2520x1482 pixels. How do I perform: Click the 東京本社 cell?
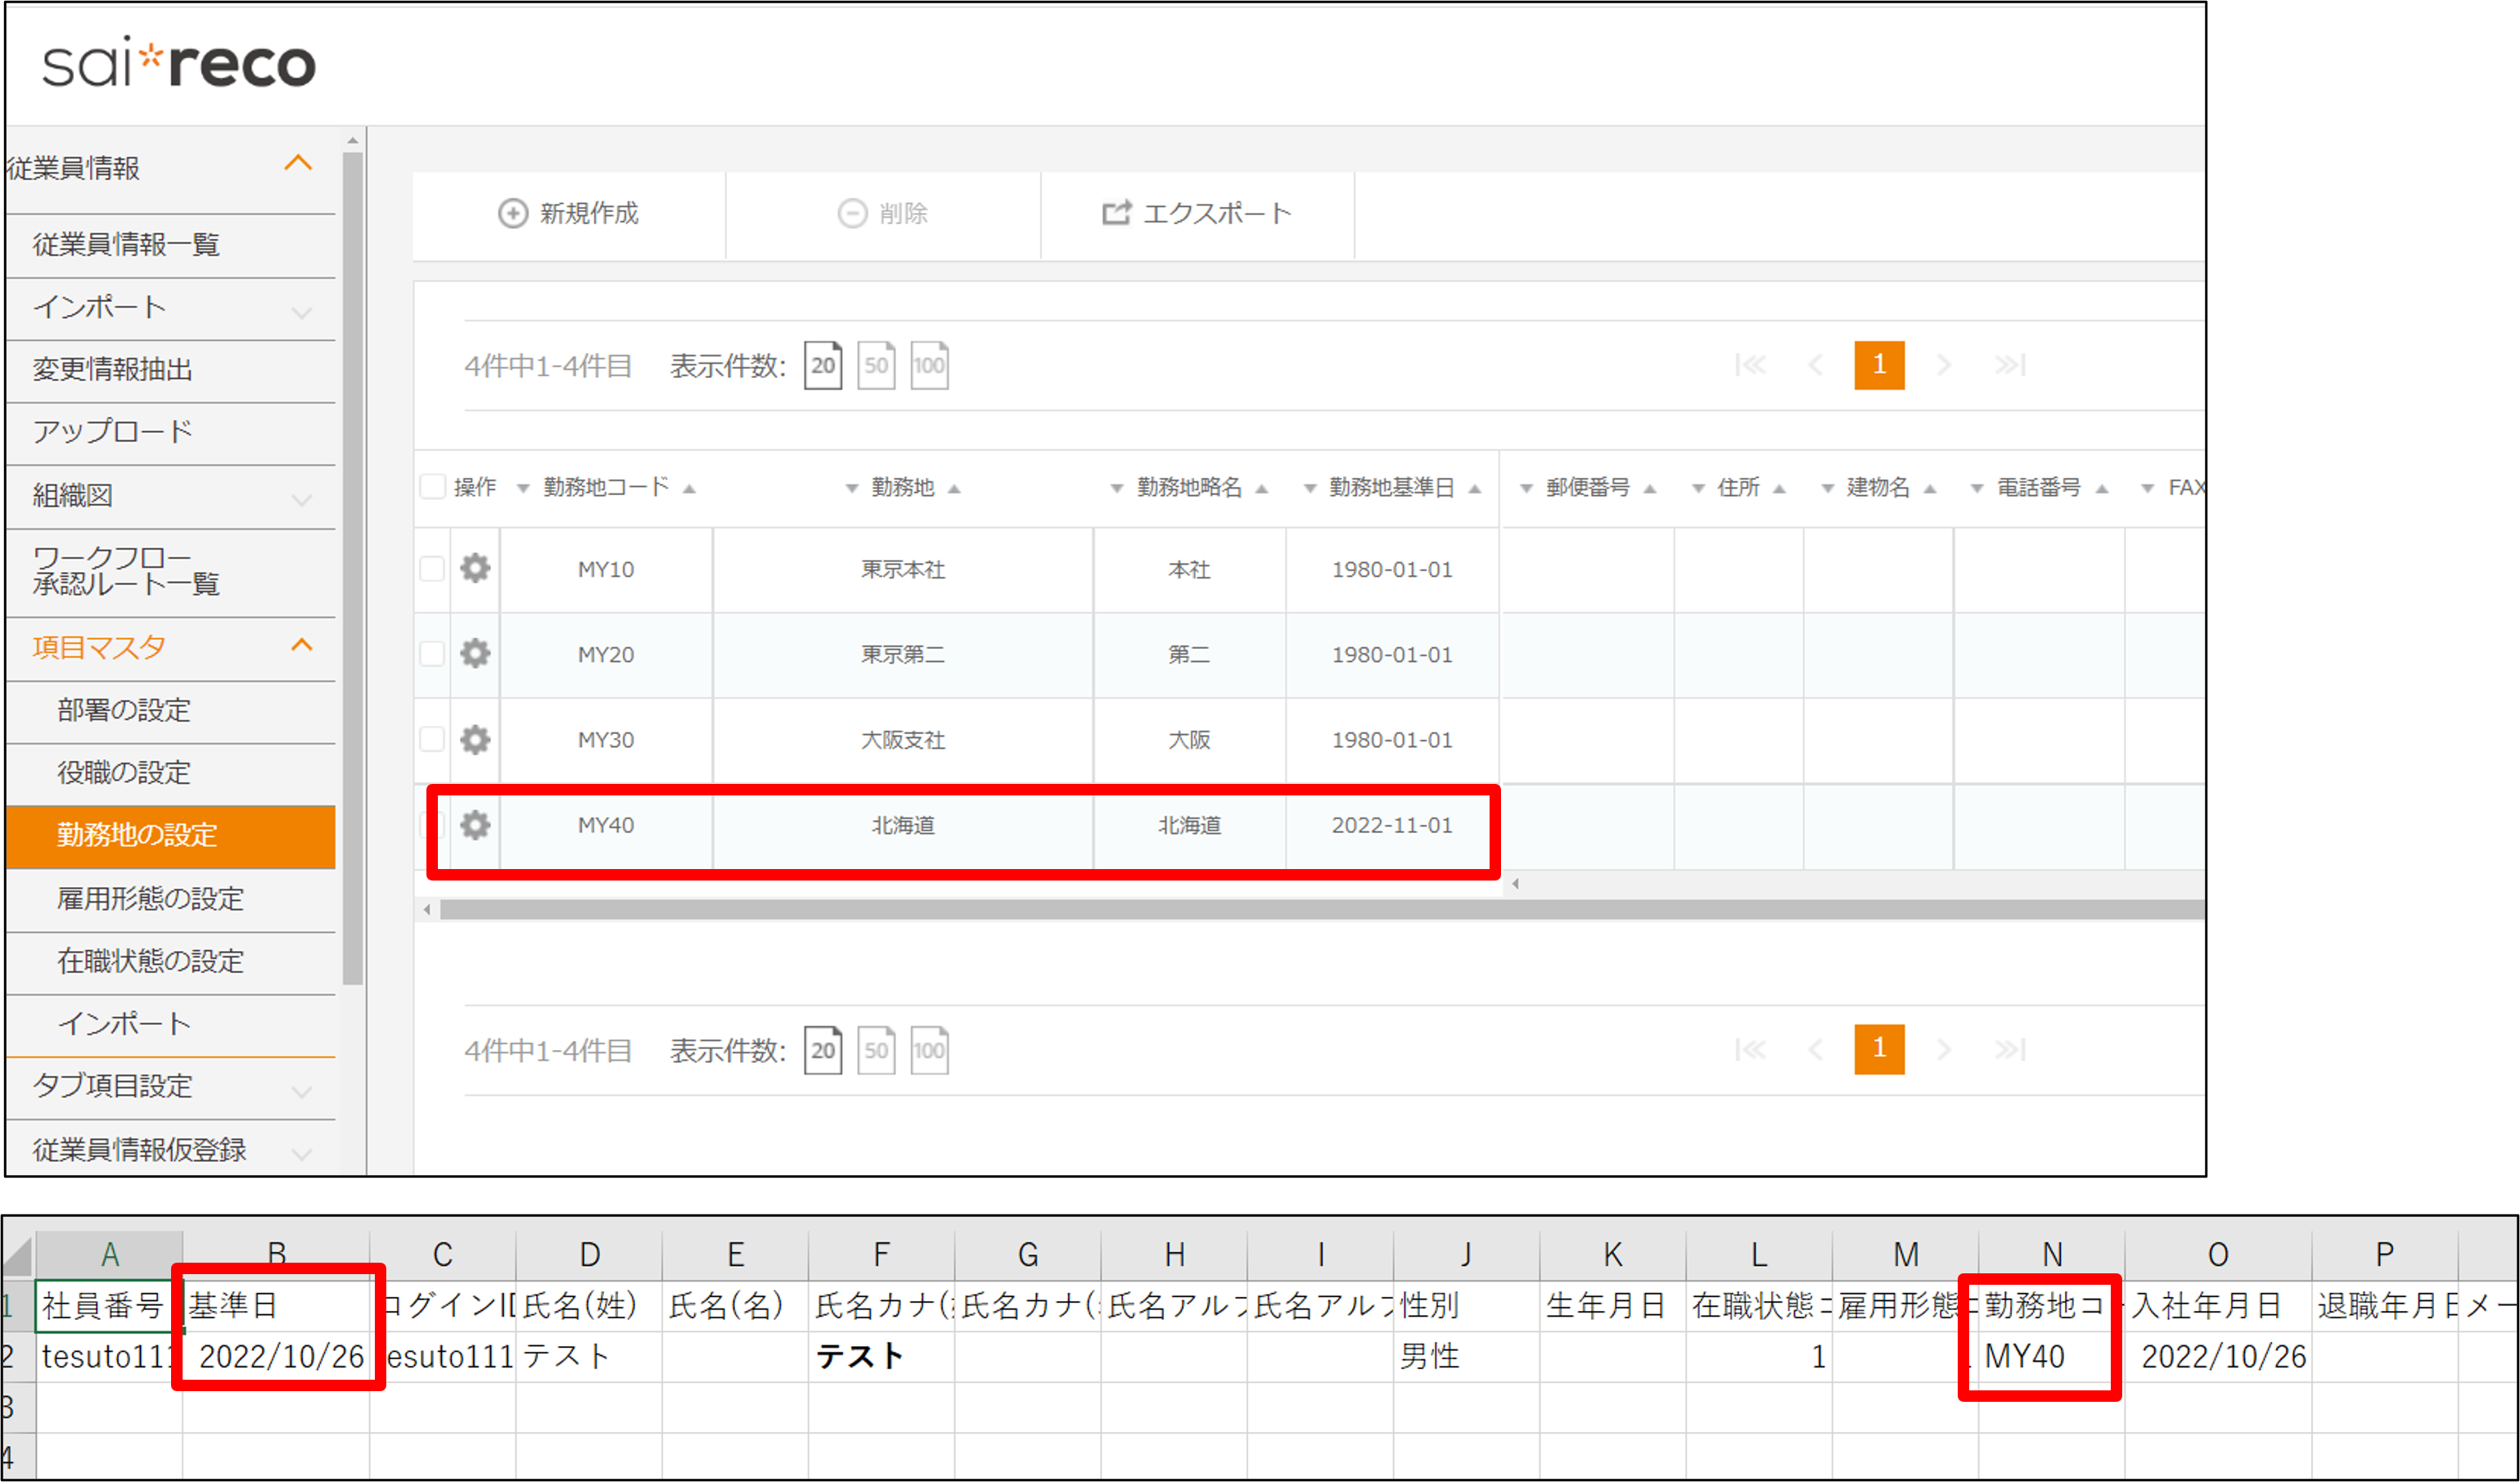(903, 569)
